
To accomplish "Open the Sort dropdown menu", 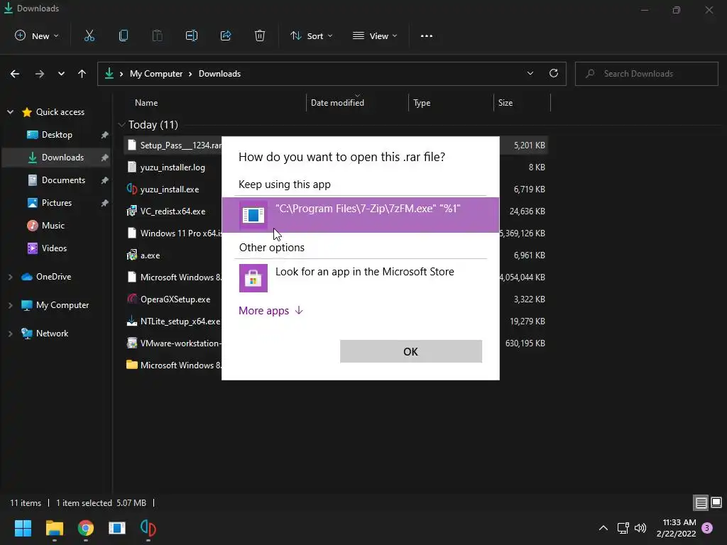I will click(x=312, y=35).
